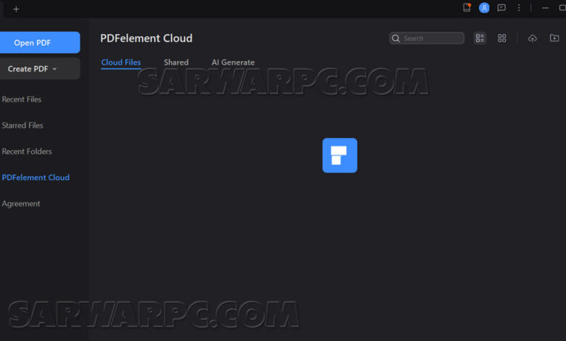
Task: Open the notification document icon in title bar
Action: pyautogui.click(x=467, y=7)
